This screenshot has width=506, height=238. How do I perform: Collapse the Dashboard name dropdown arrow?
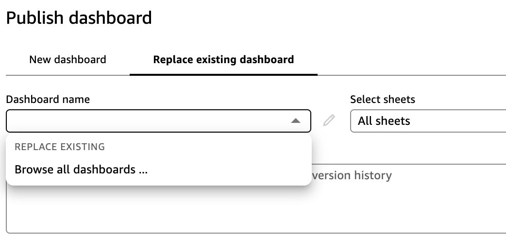tap(296, 121)
